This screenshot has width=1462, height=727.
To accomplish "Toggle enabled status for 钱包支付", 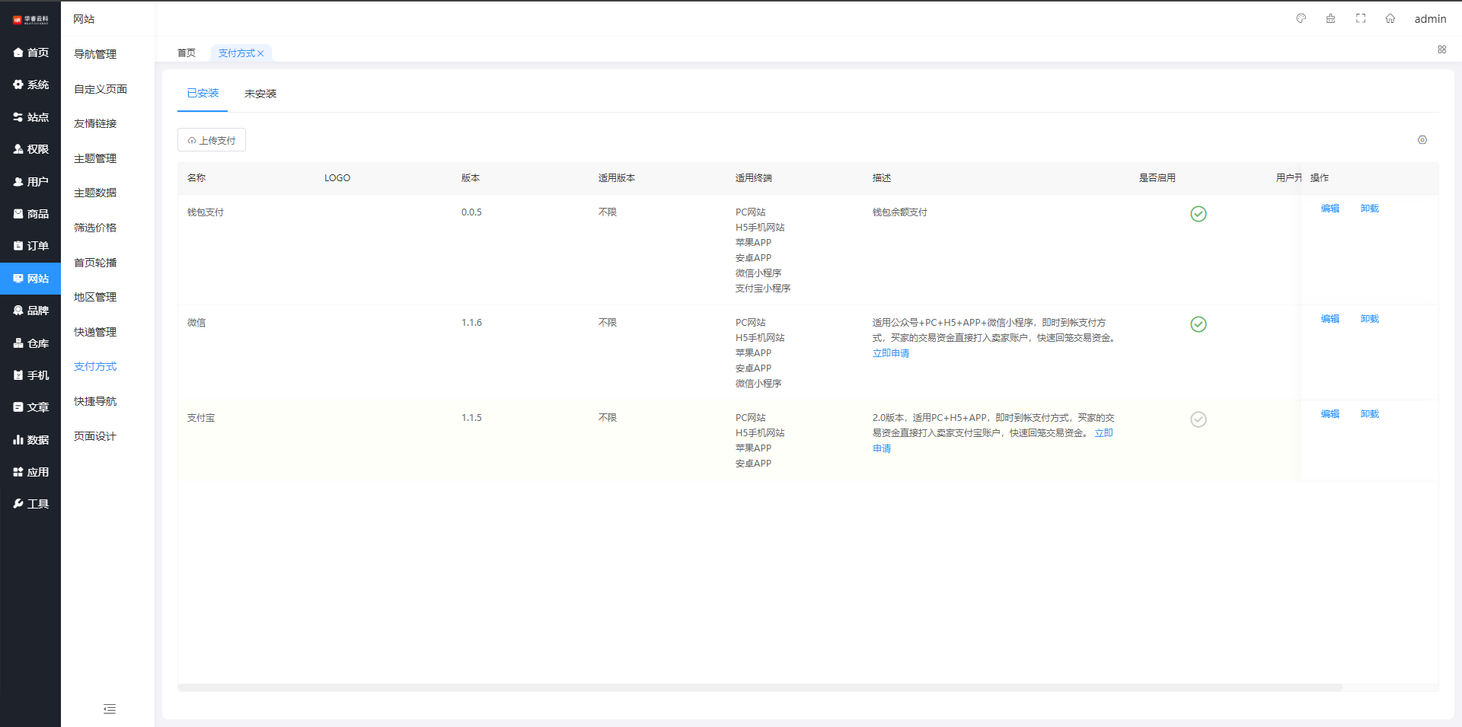I will [1199, 214].
